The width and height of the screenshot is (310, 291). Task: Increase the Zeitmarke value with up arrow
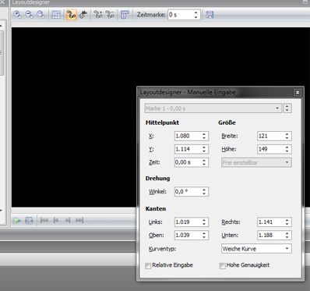point(196,12)
